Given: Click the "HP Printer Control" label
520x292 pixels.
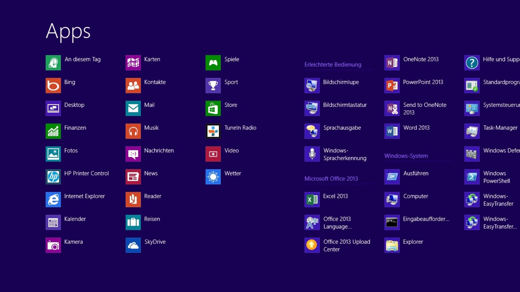Looking at the screenshot, I should tap(87, 173).
